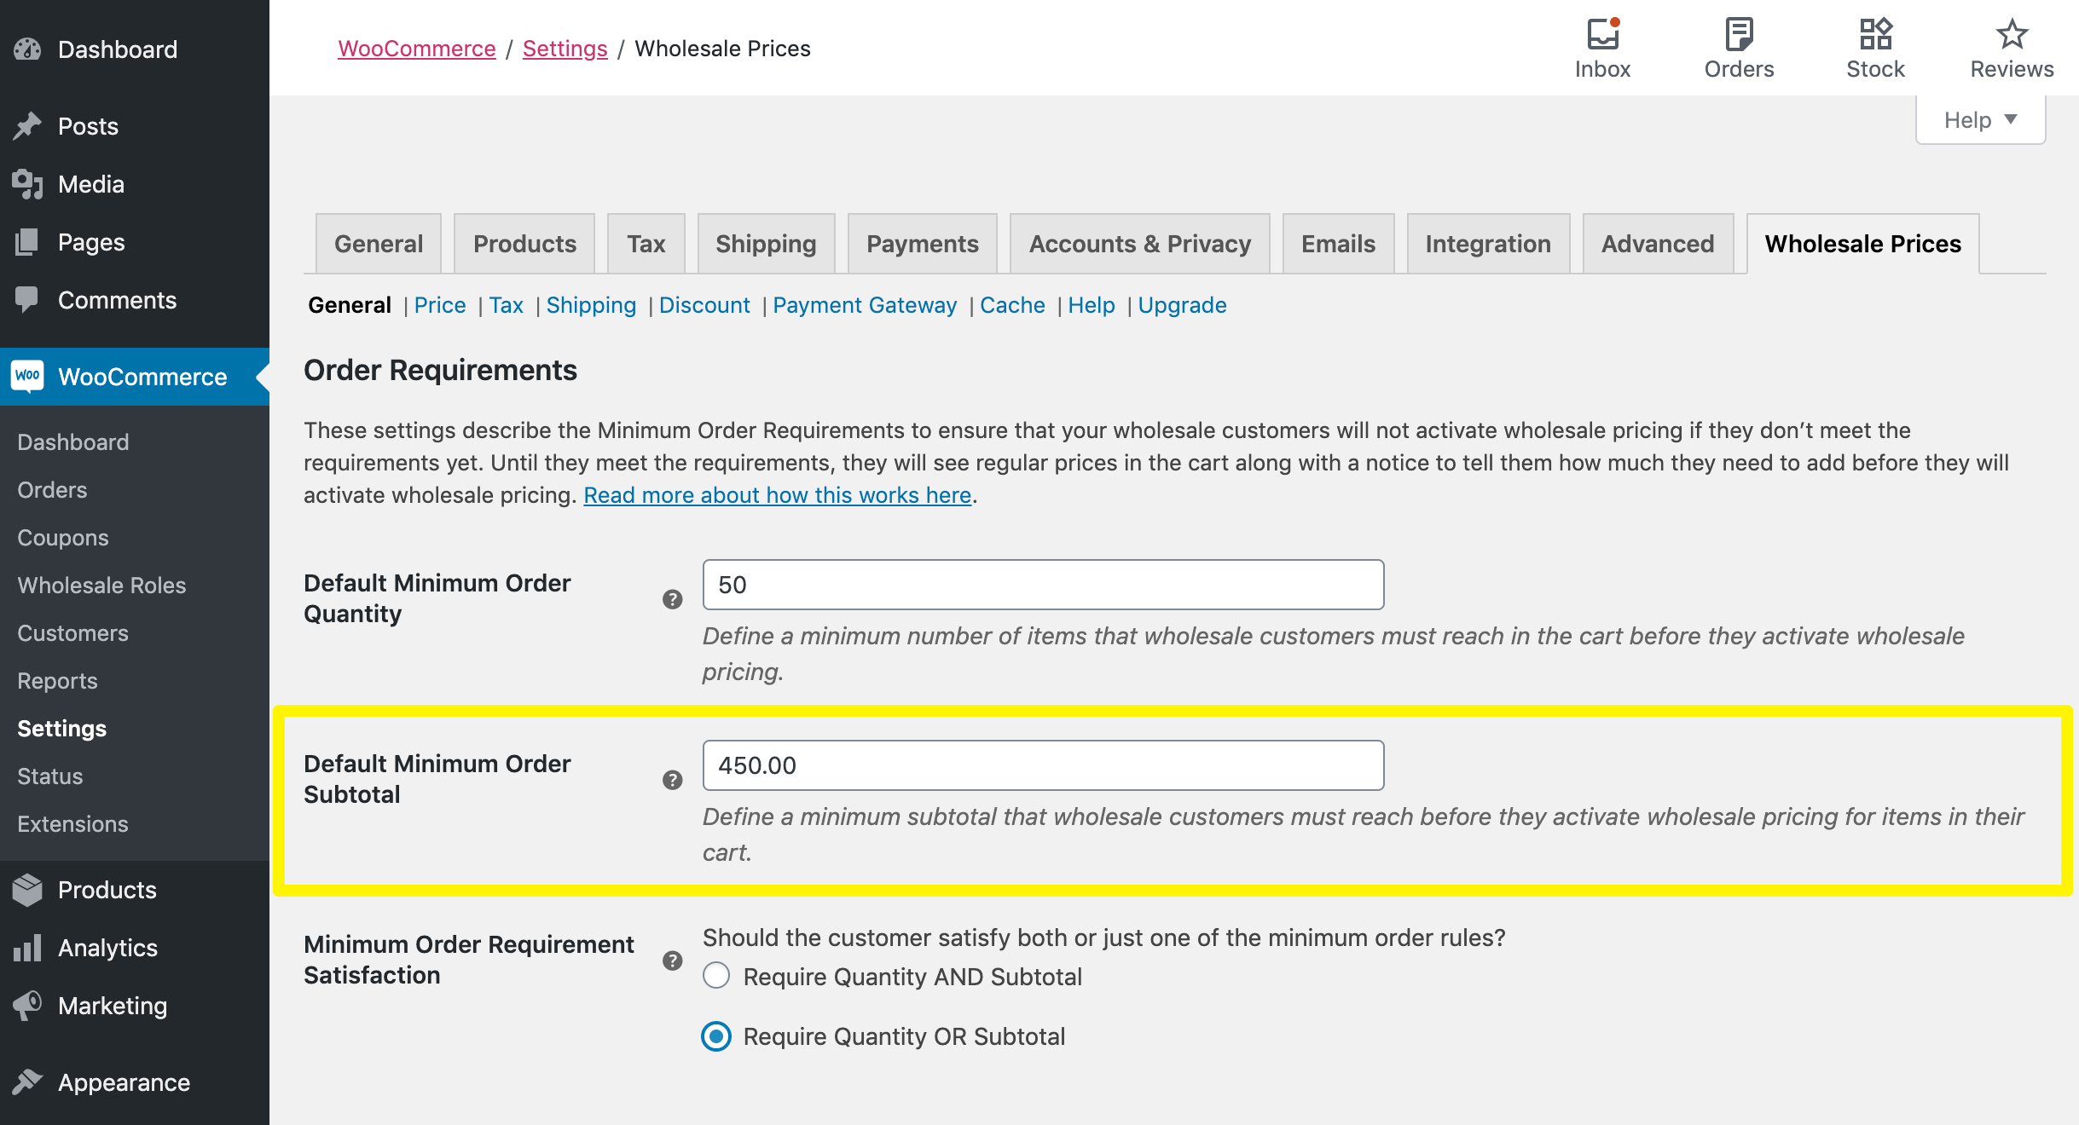2079x1125 pixels.
Task: Click the Posts pushpin icon
Action: coord(27,126)
